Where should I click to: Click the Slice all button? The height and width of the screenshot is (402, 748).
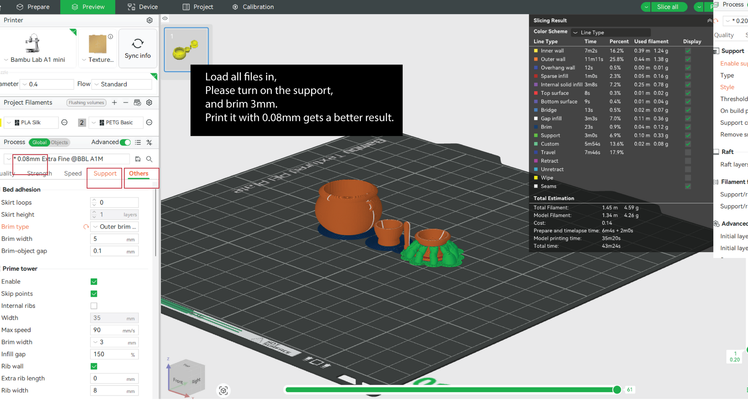point(667,7)
